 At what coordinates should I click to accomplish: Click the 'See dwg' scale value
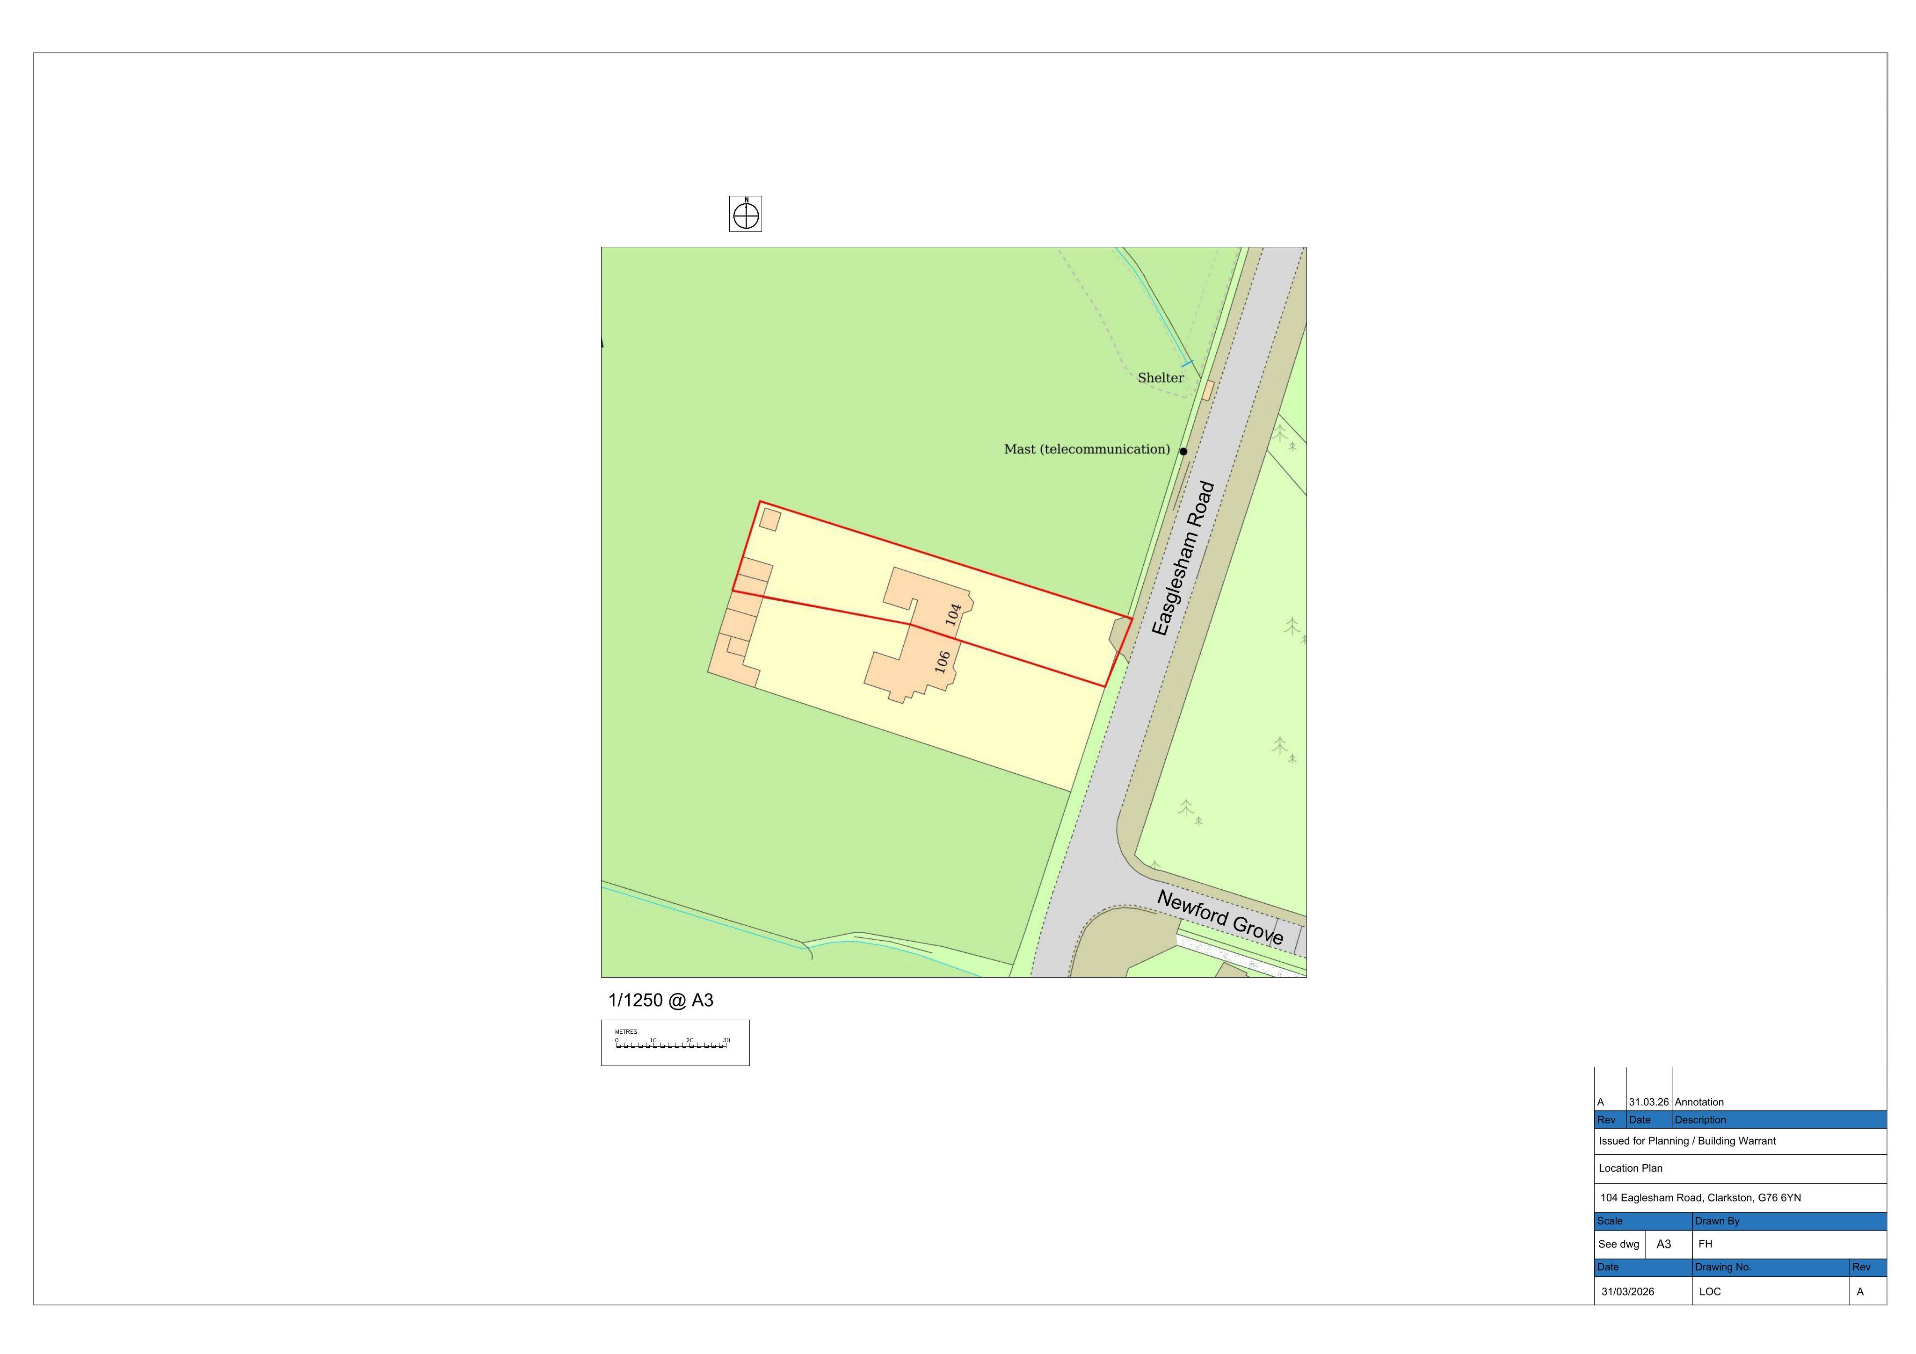point(1619,1244)
